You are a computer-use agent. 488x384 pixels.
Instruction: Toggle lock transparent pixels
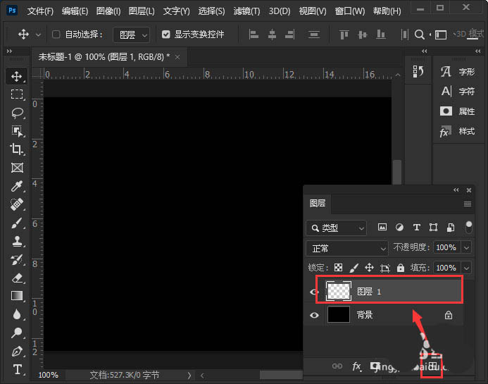338,268
